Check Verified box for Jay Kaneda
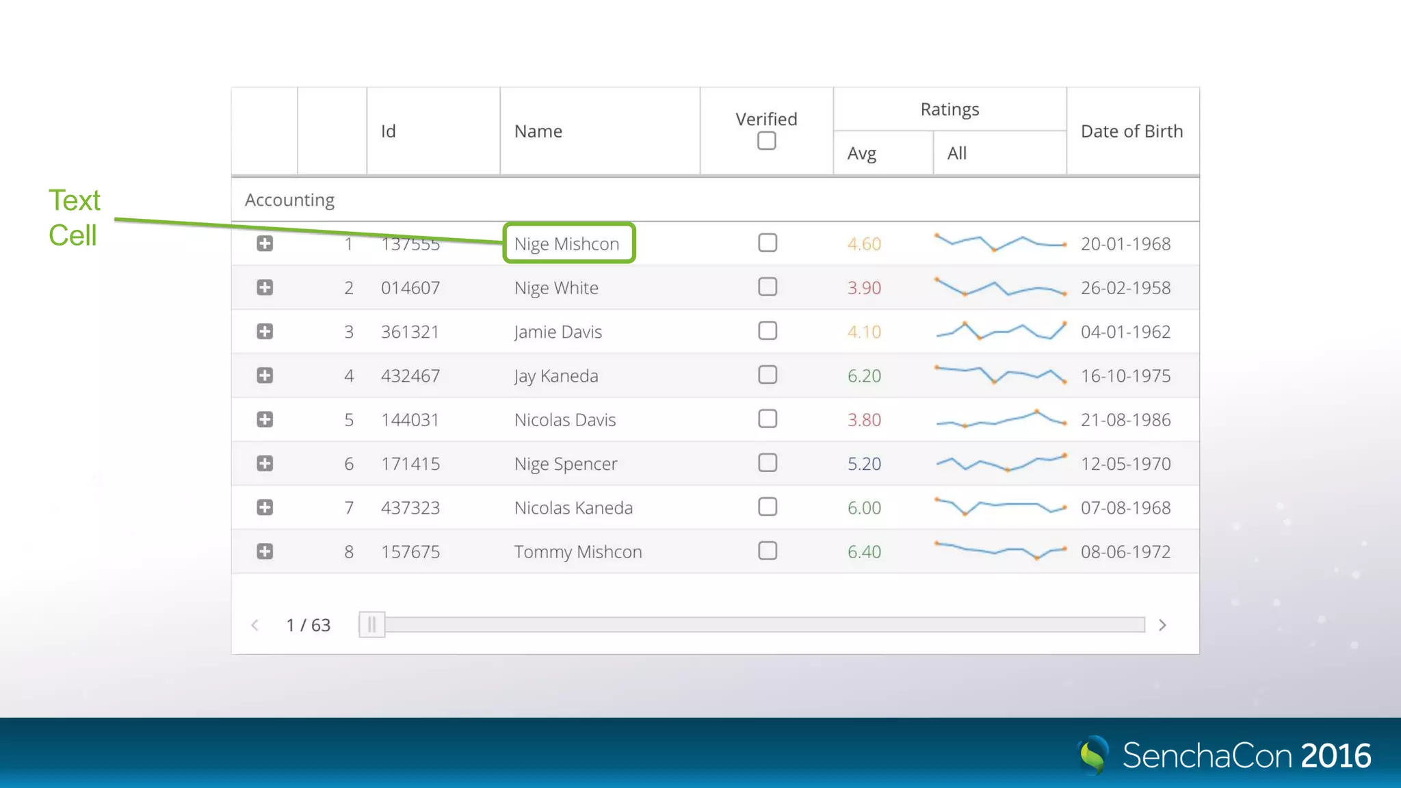Screen dimensions: 1401x788 point(768,375)
